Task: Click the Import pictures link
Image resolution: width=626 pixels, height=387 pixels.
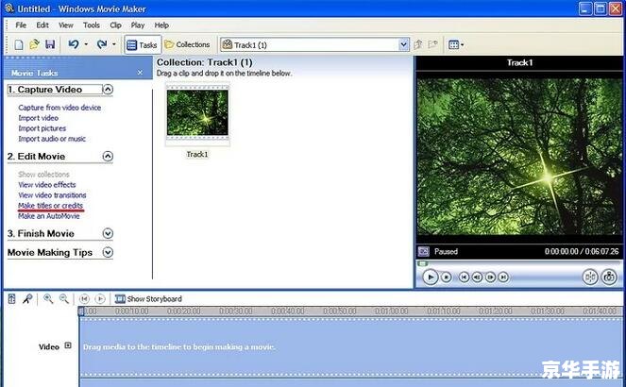Action: pyautogui.click(x=42, y=128)
